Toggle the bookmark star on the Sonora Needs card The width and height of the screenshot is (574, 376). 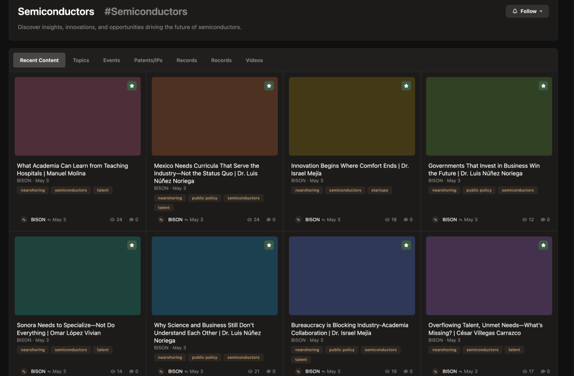[x=132, y=244]
